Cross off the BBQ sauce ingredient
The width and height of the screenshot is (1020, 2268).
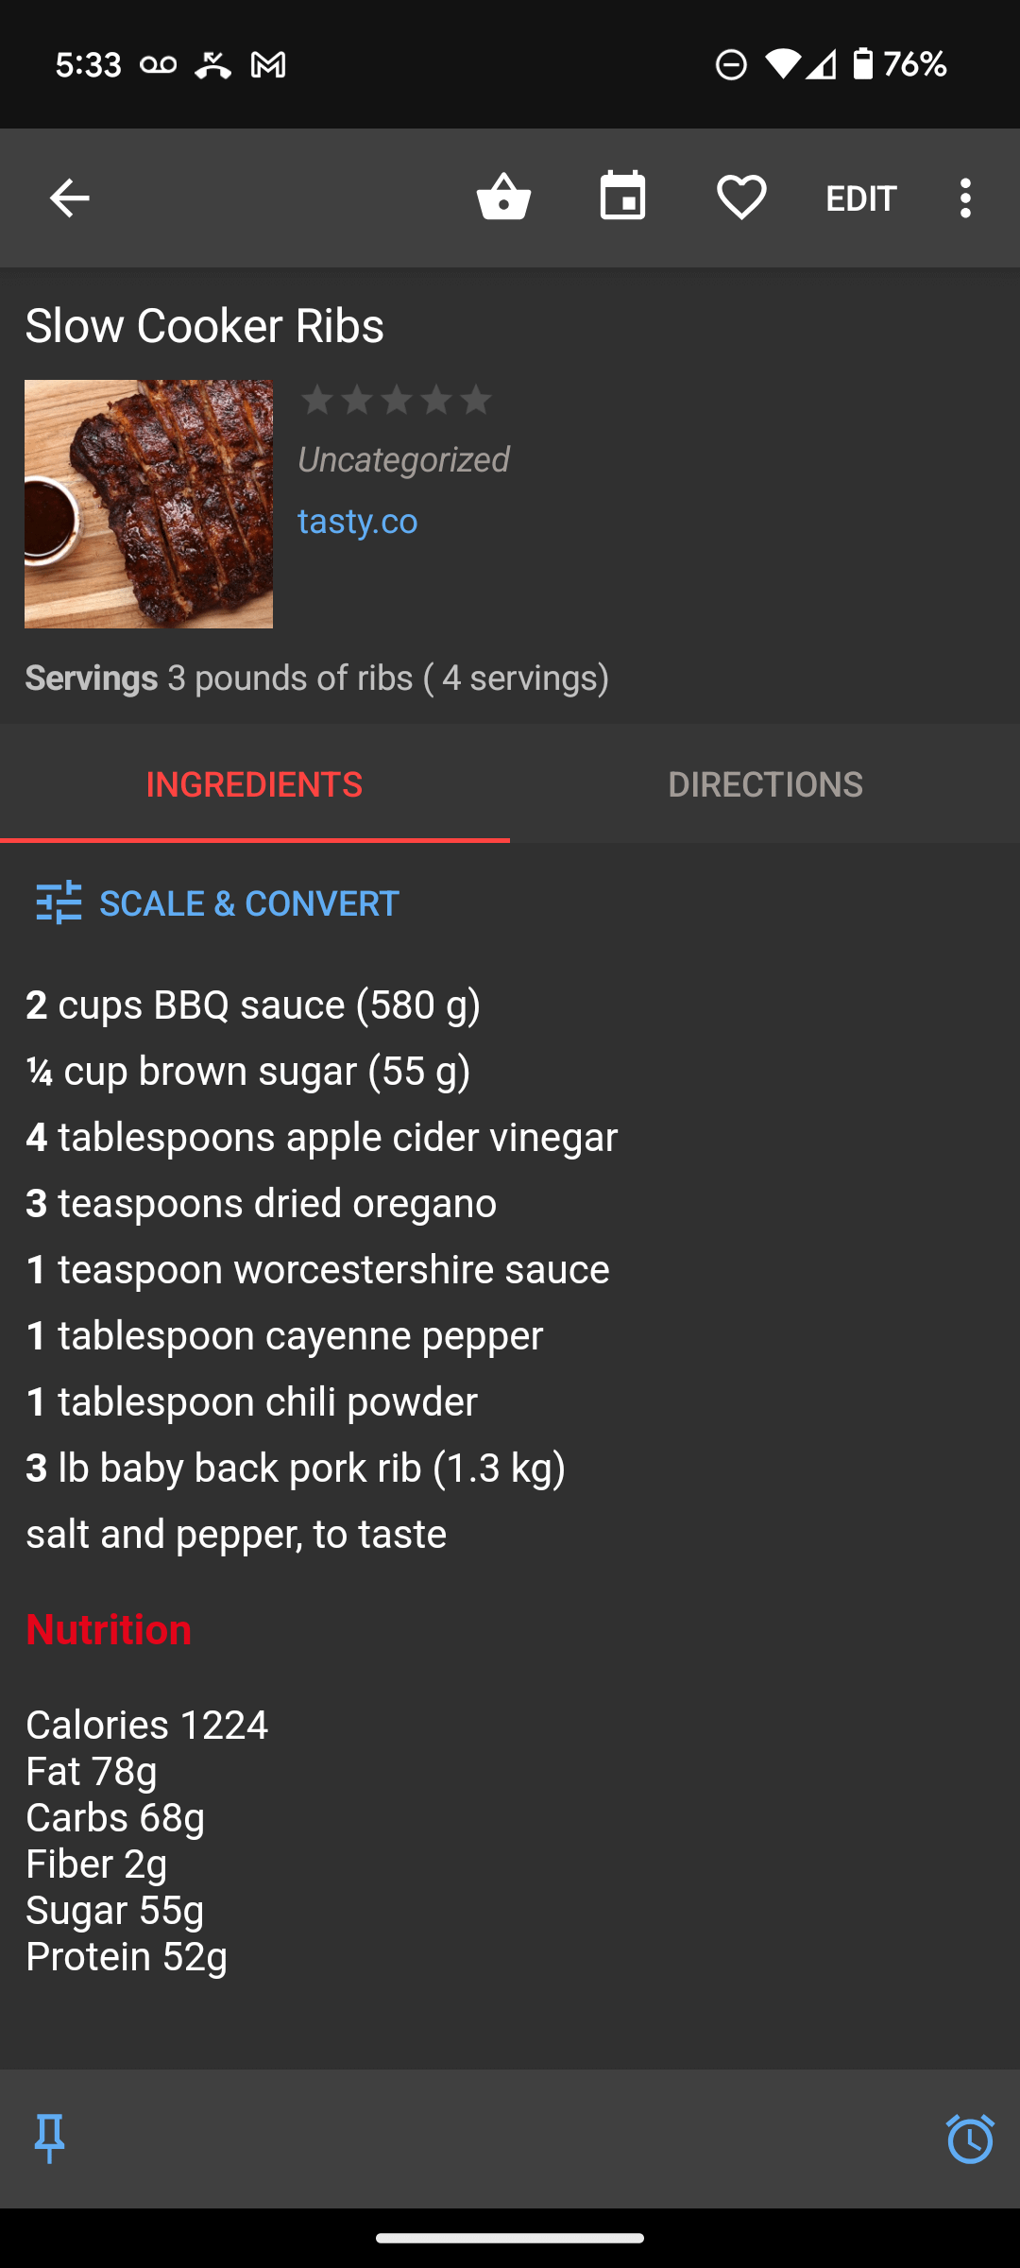pyautogui.click(x=253, y=1005)
